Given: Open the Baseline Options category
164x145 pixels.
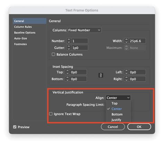Looking at the screenshot, I should click(25, 32).
